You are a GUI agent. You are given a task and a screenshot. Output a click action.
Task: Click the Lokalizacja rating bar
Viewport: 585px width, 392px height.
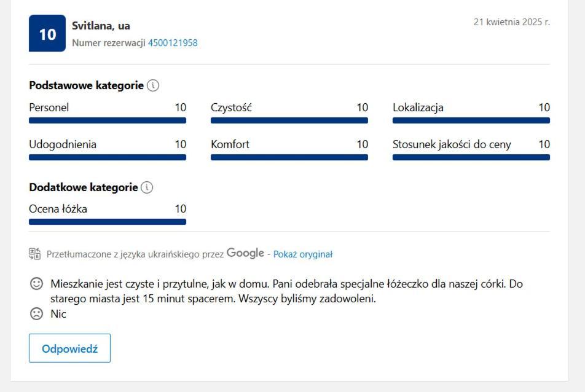click(471, 120)
